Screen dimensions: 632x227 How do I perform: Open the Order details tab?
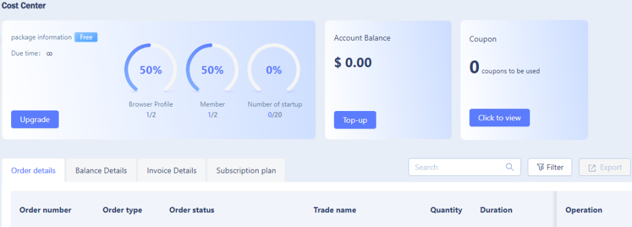coord(33,170)
